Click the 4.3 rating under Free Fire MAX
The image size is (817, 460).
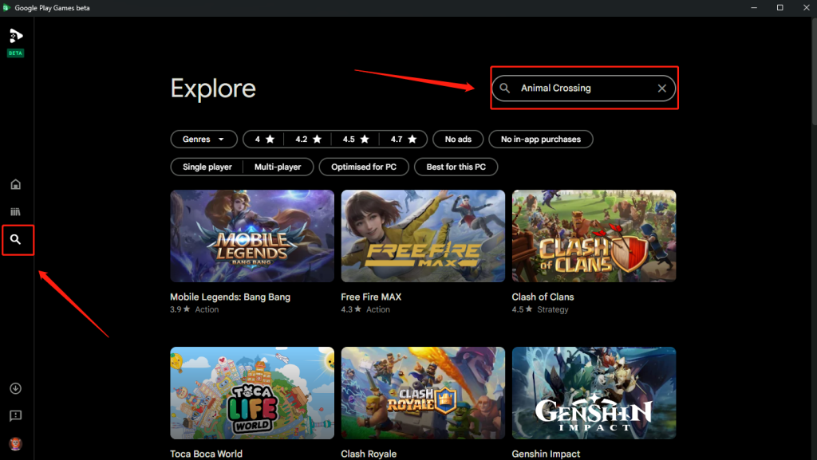[351, 309]
